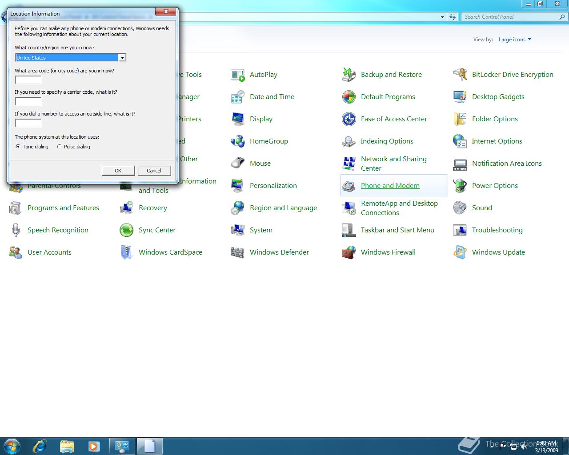
Task: Open the Recovery icon
Action: click(126, 208)
